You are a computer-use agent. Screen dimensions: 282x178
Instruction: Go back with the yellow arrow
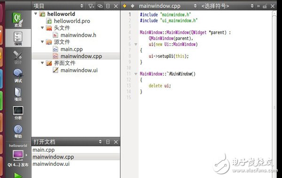pos(125,6)
